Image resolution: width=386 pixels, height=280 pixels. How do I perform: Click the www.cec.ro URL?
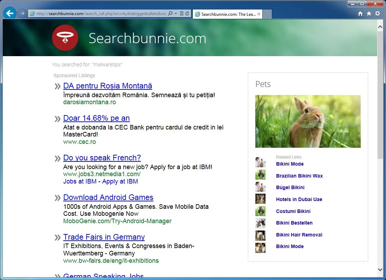click(79, 142)
